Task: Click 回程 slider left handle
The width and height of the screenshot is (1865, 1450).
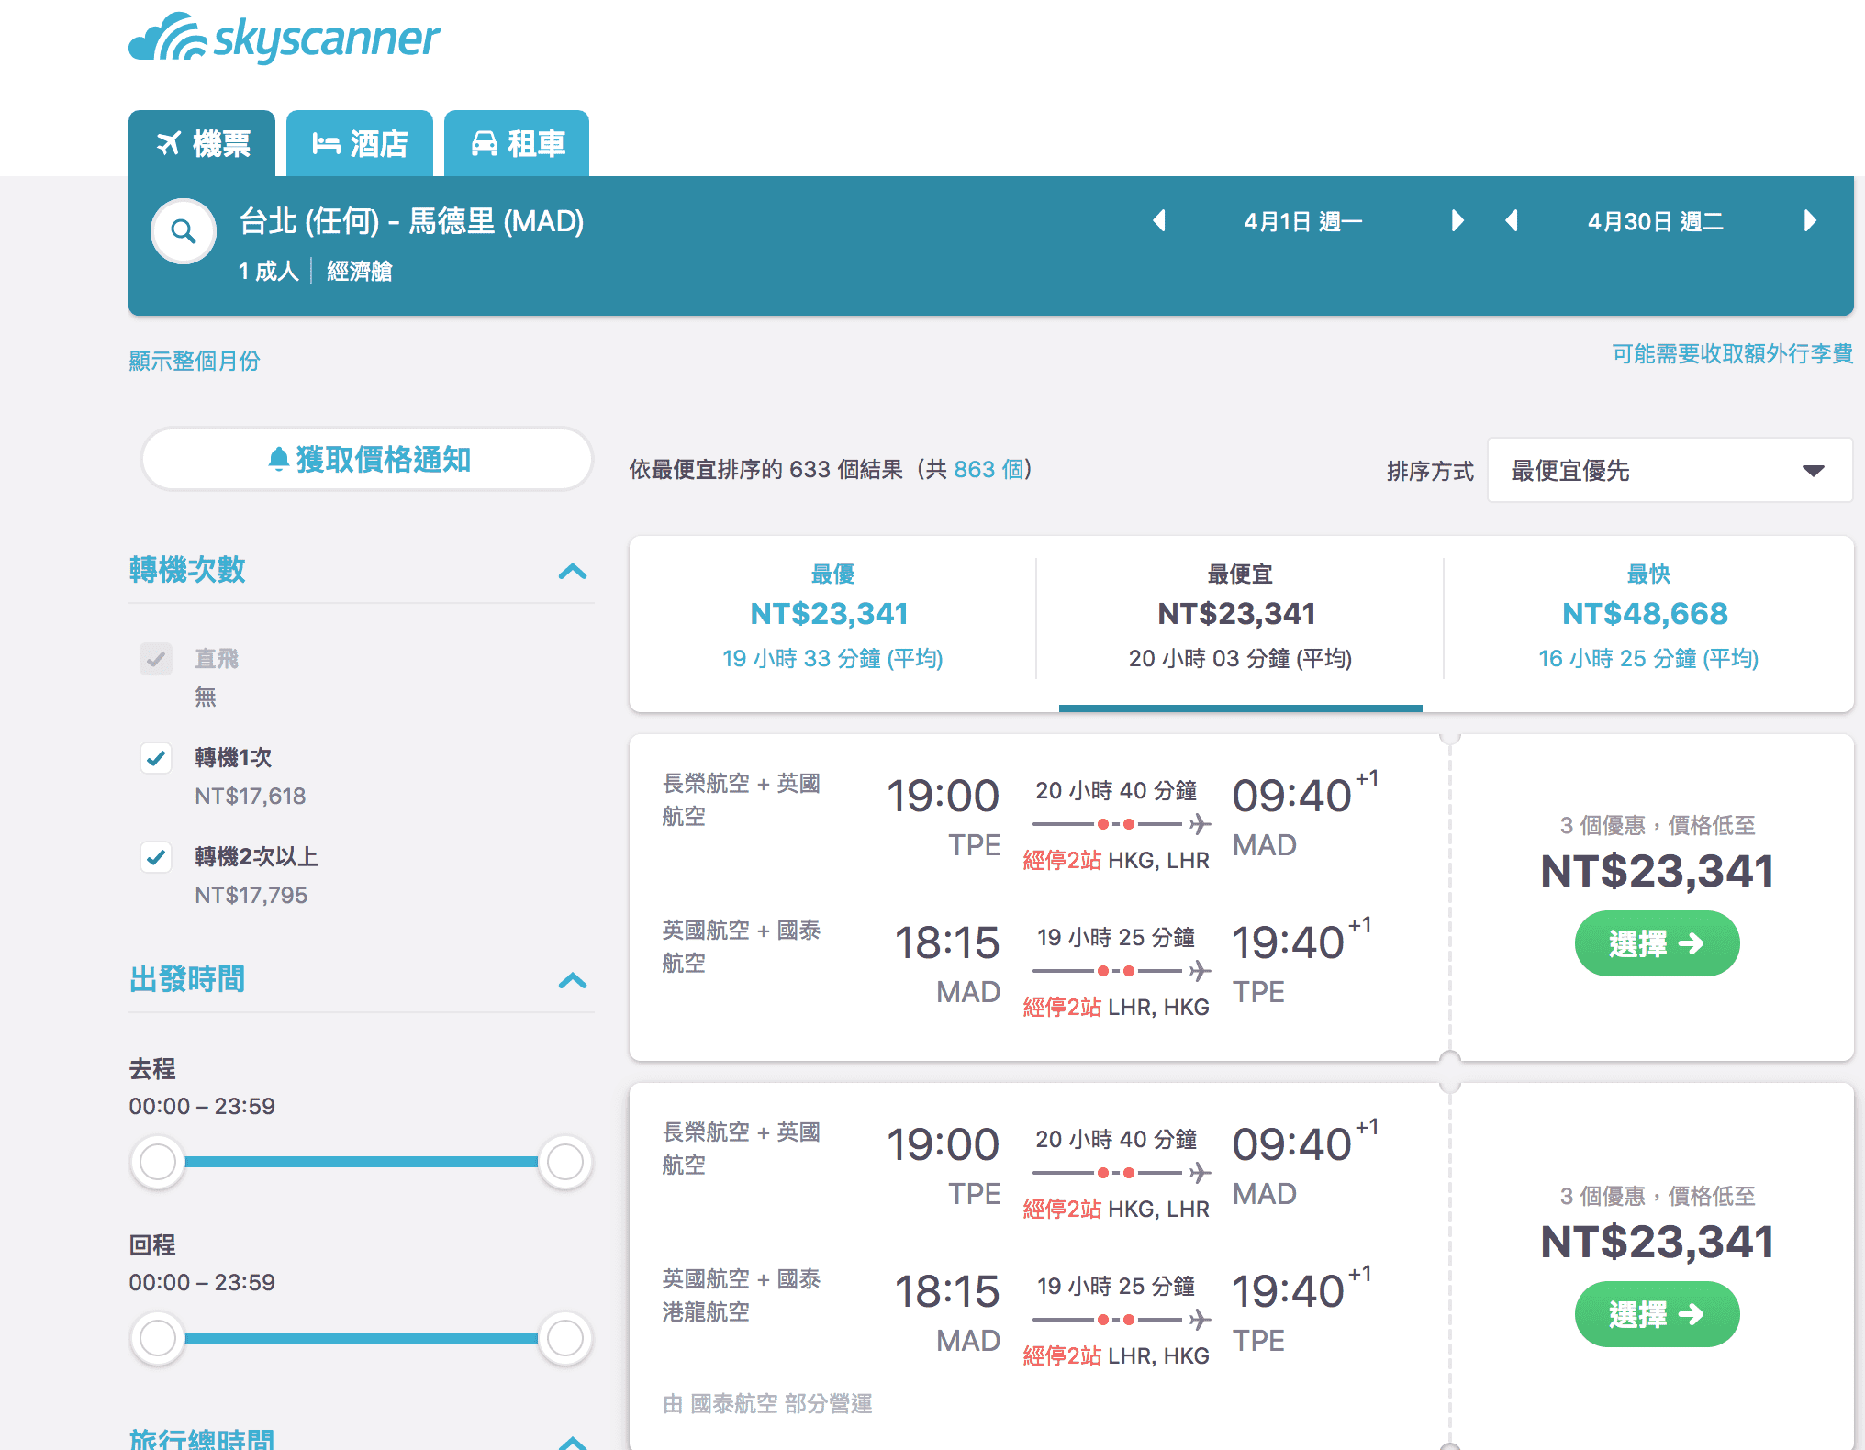Action: 158,1338
